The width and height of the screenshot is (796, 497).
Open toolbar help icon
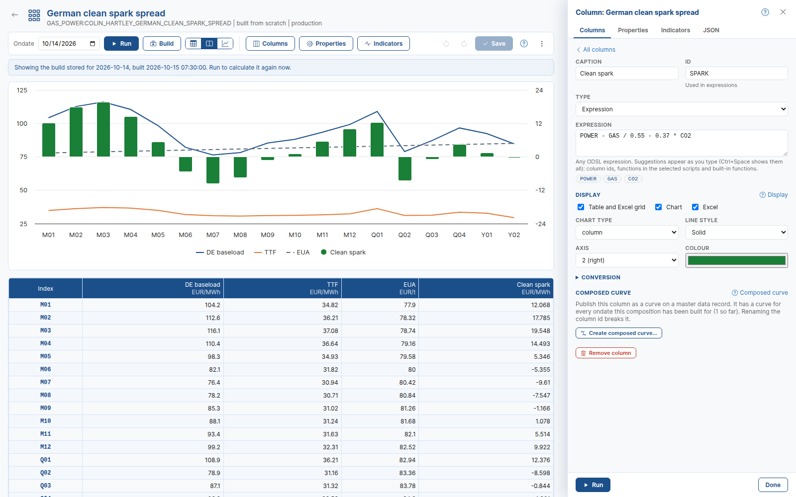coord(524,44)
